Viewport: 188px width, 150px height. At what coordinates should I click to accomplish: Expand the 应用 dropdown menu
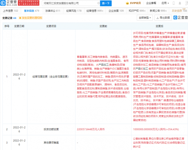point(165,3)
